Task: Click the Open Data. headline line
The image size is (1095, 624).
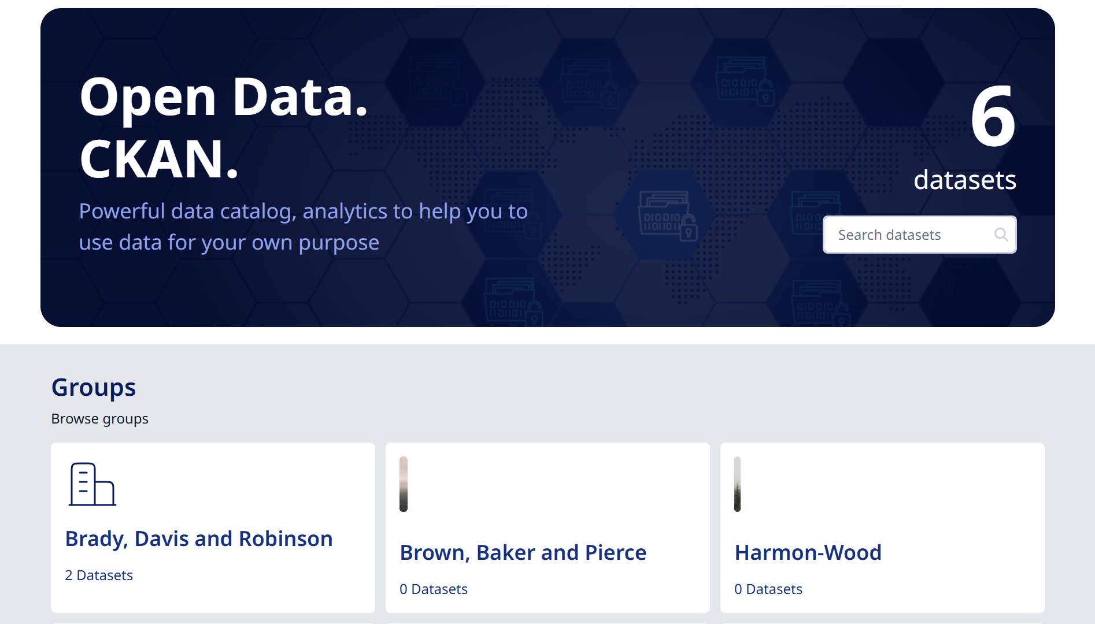Action: [x=224, y=97]
